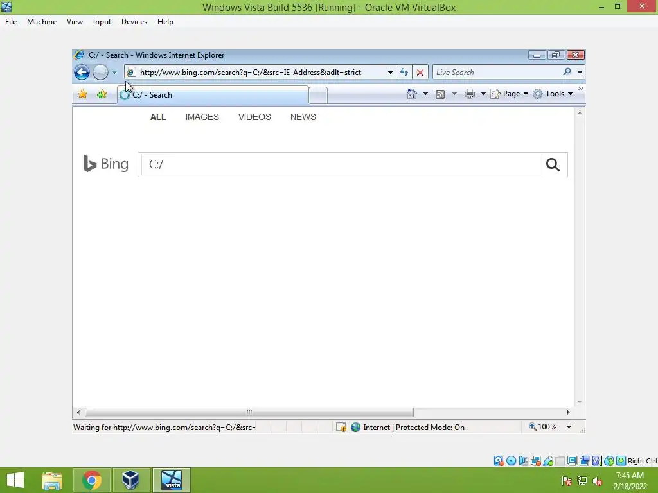Expand the zoom level dropdown arrow

(569, 427)
